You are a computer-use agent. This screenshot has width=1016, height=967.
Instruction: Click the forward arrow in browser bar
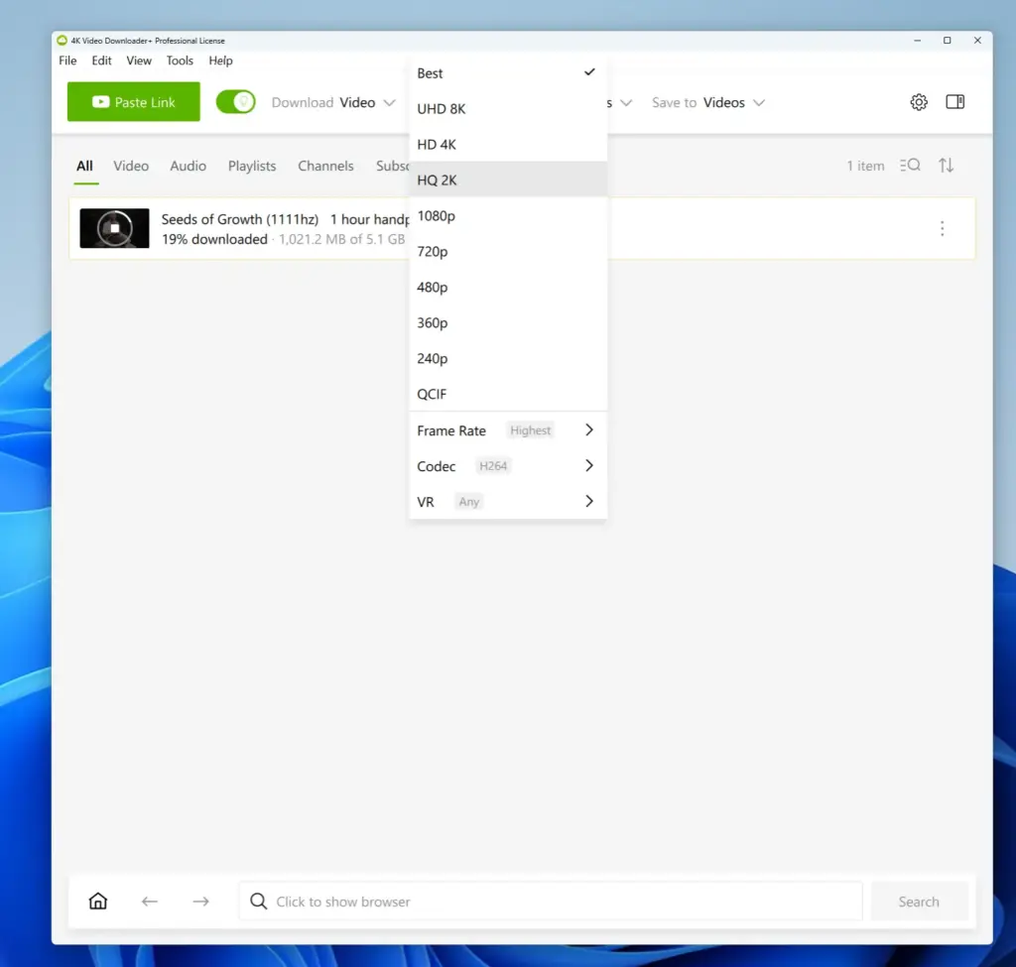tap(200, 902)
